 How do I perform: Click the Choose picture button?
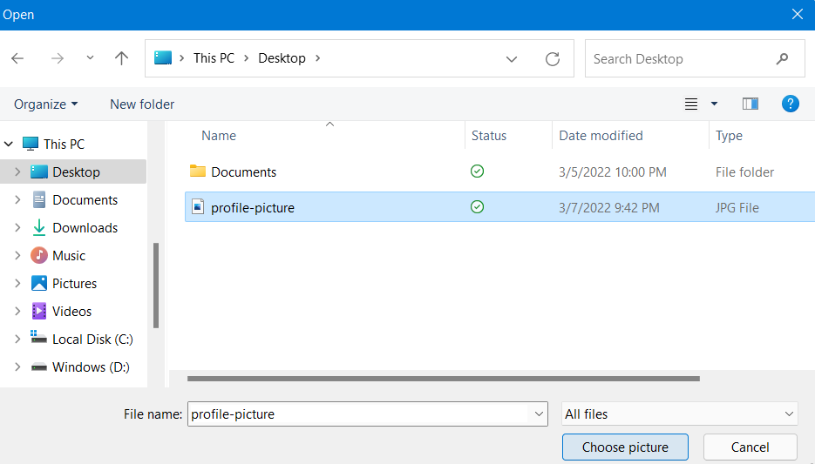(625, 447)
